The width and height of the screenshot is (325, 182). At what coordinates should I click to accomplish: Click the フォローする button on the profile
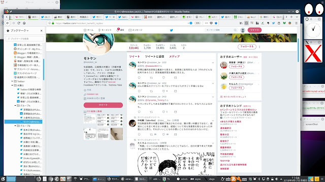[247, 47]
